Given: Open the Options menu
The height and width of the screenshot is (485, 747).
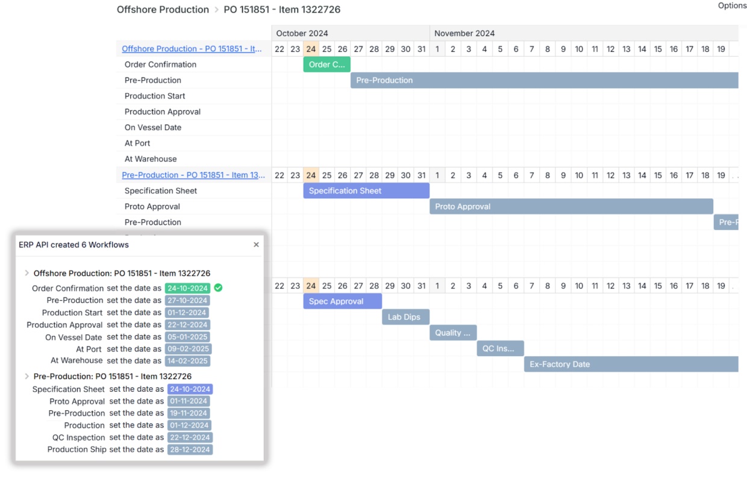Looking at the screenshot, I should coord(731,5).
